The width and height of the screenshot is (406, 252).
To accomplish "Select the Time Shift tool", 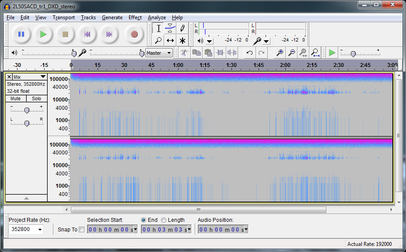I will point(170,40).
